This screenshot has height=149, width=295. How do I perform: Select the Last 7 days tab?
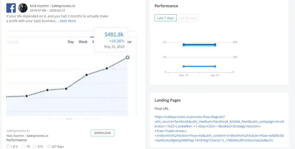pos(165,18)
